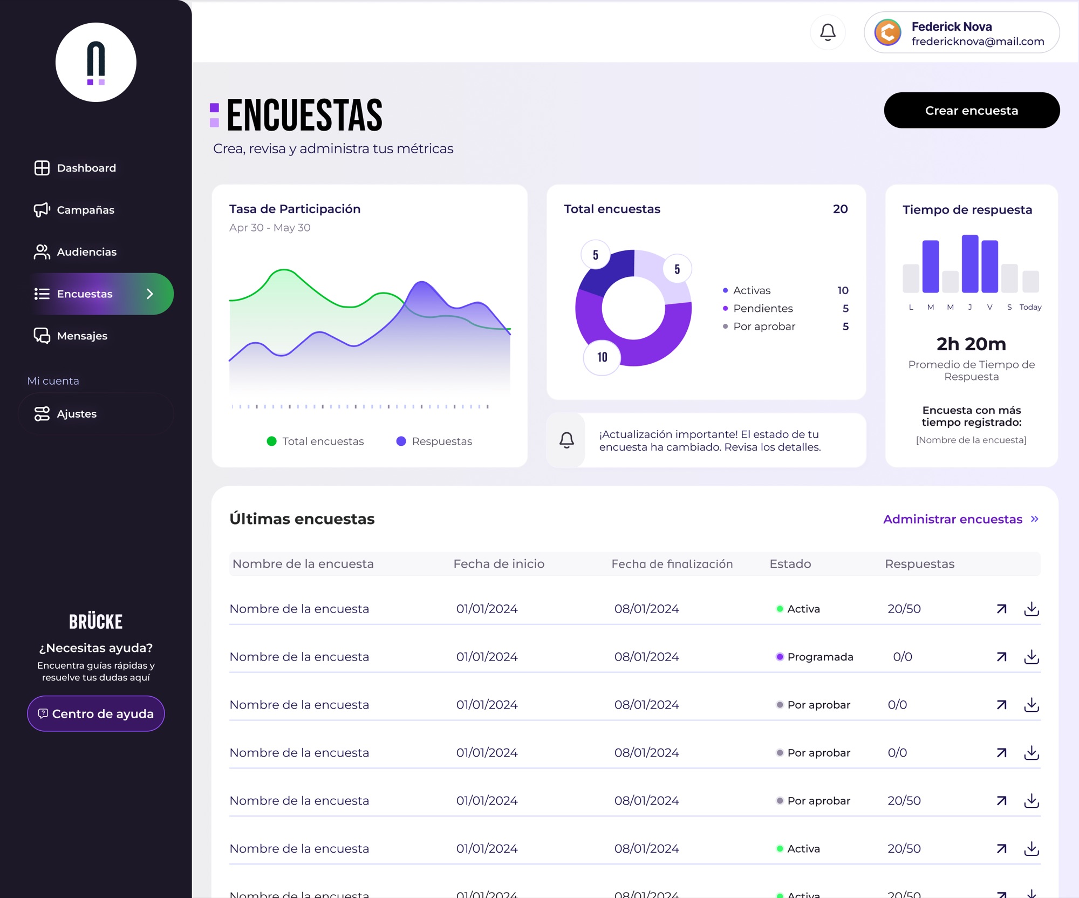
Task: Click the Audiencias people icon
Action: click(42, 252)
